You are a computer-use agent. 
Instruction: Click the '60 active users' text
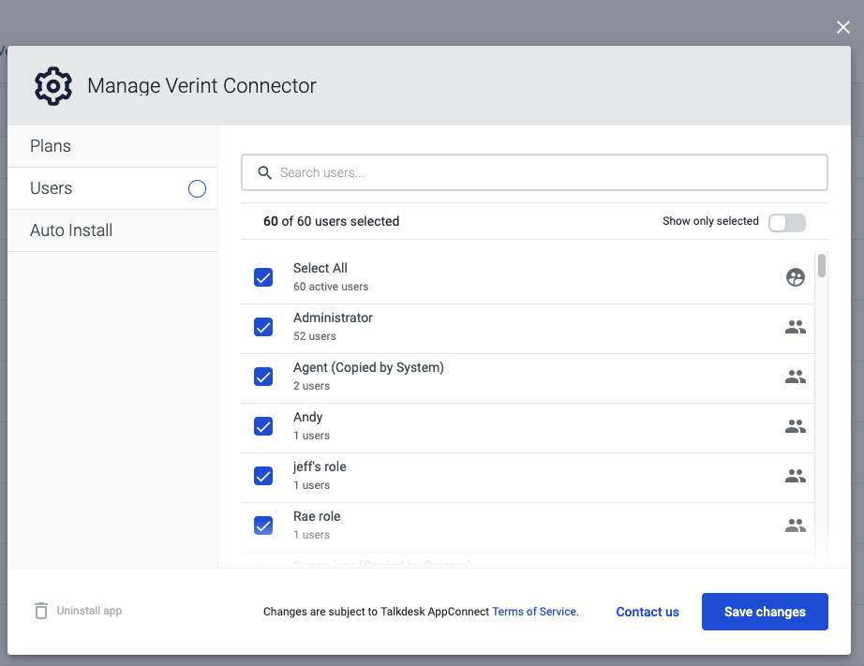tap(331, 287)
